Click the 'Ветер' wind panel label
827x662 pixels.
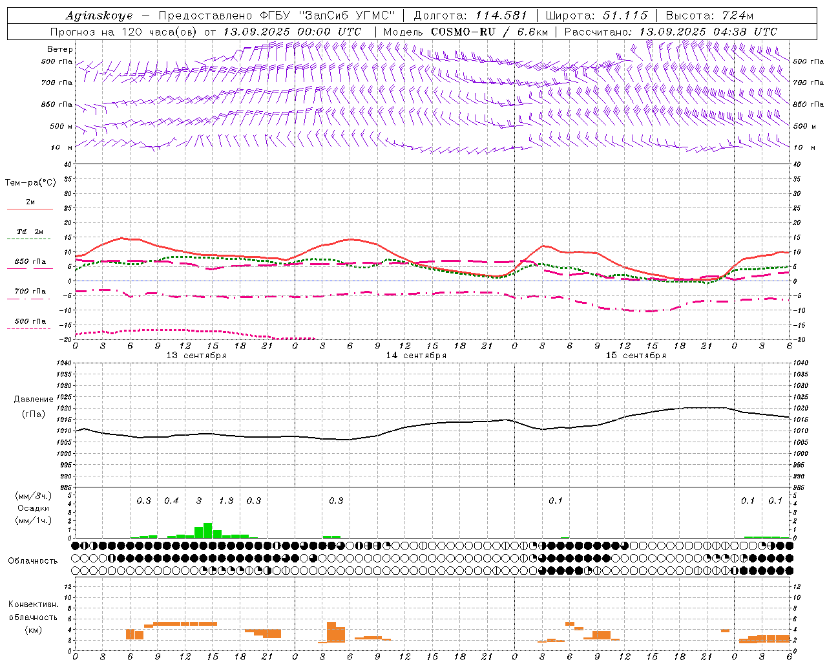(60, 49)
